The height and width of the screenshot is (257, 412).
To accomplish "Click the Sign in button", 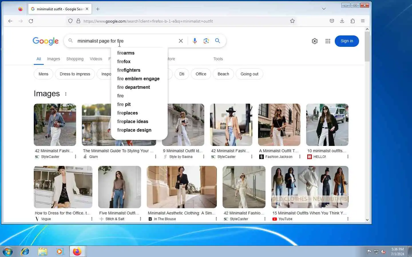I will tap(347, 41).
